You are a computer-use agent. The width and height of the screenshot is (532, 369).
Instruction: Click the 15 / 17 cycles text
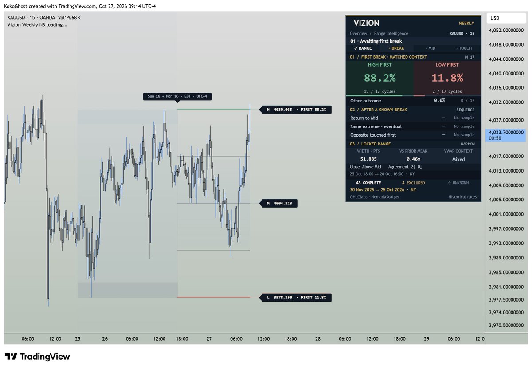click(379, 91)
